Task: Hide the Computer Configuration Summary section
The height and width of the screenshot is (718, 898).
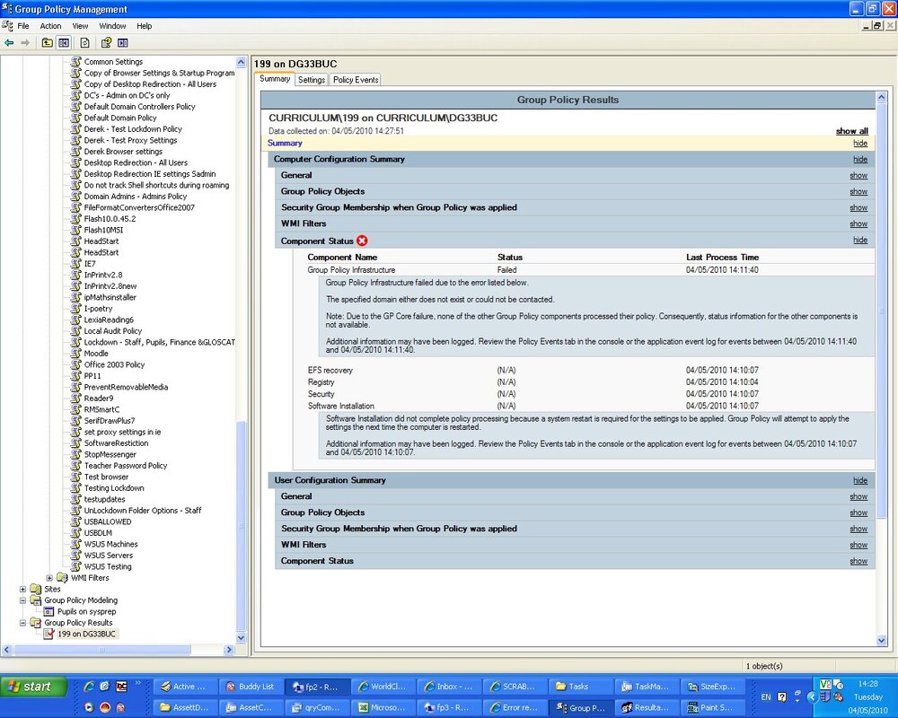Action: point(860,159)
